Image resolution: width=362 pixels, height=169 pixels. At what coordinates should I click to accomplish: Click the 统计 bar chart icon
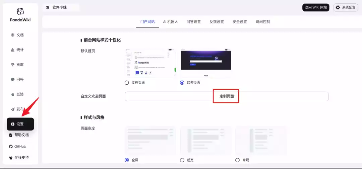click(x=13, y=50)
